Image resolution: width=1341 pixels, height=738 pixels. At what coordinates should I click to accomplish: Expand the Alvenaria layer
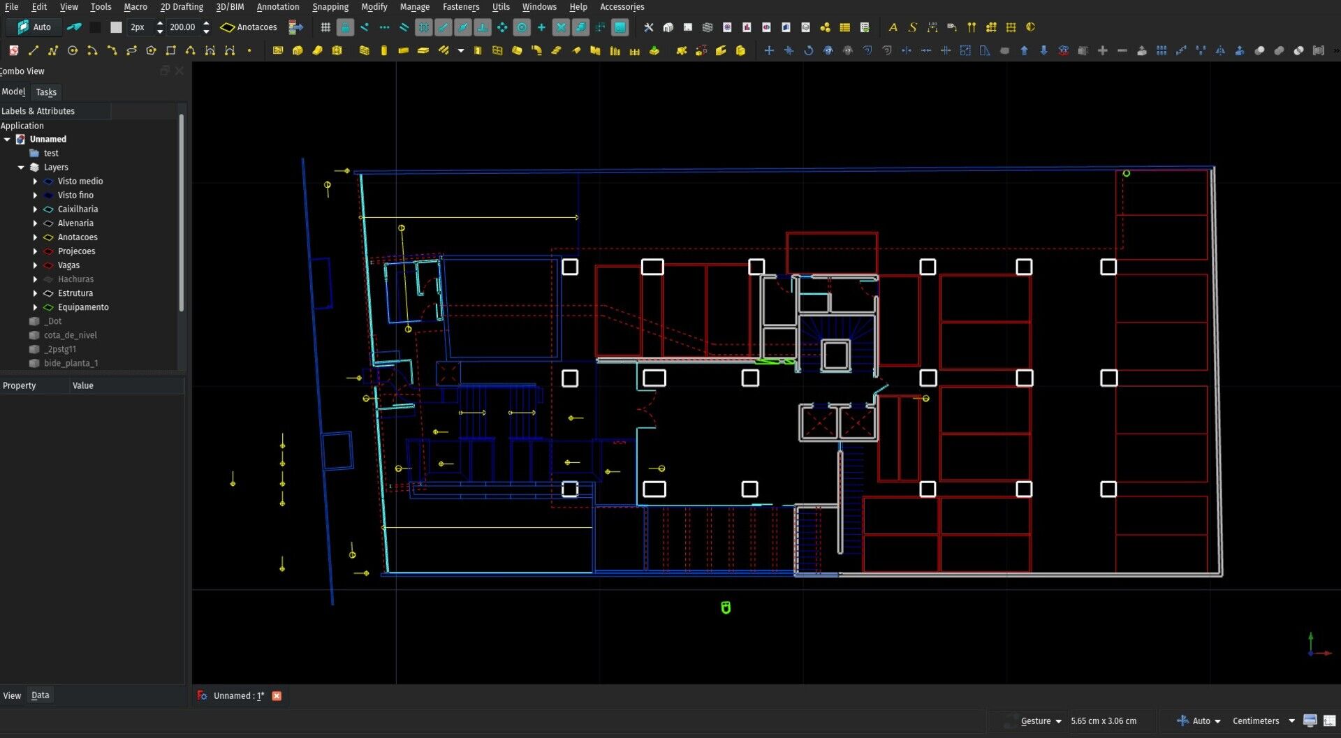click(35, 223)
